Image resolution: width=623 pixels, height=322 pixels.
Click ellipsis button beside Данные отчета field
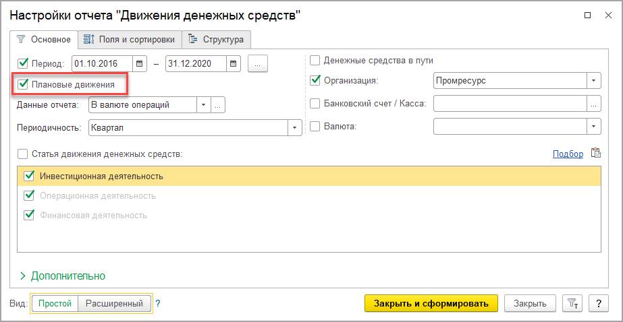point(218,105)
